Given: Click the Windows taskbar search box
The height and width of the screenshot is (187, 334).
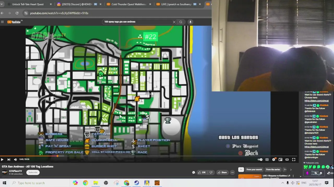Looking at the screenshot, I should tap(39, 183).
